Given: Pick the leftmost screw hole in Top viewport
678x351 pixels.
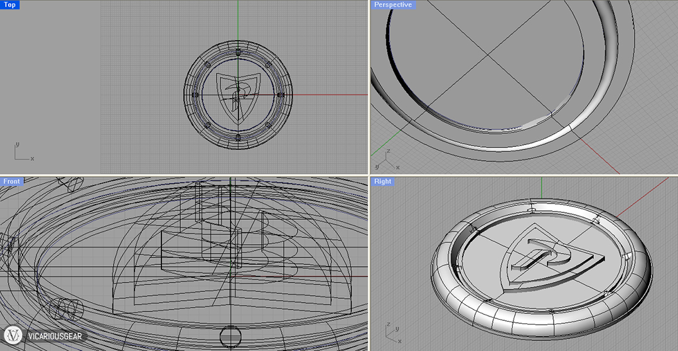Looking at the screenshot, I should pos(195,95).
